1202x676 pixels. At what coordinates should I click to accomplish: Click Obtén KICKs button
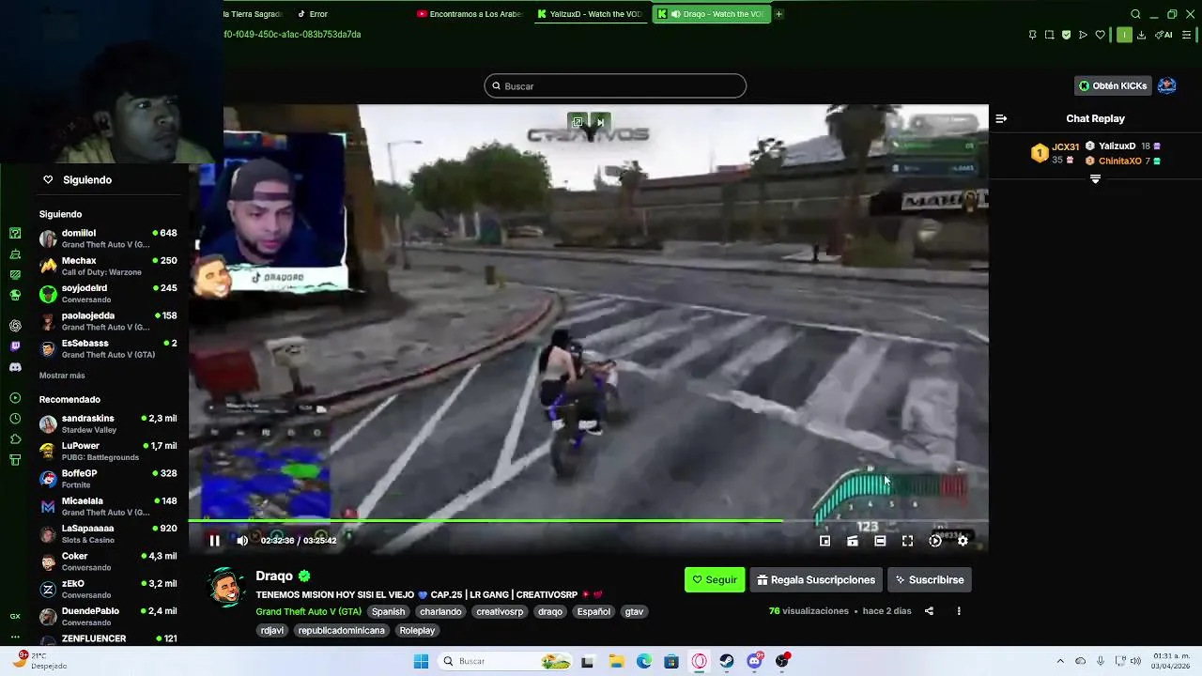pyautogui.click(x=1113, y=85)
